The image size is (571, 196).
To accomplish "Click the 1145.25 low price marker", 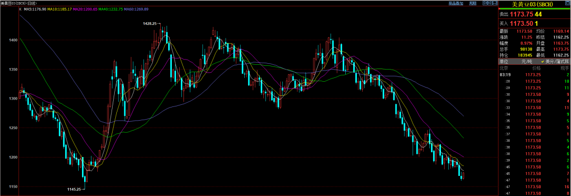I will (x=75, y=189).
